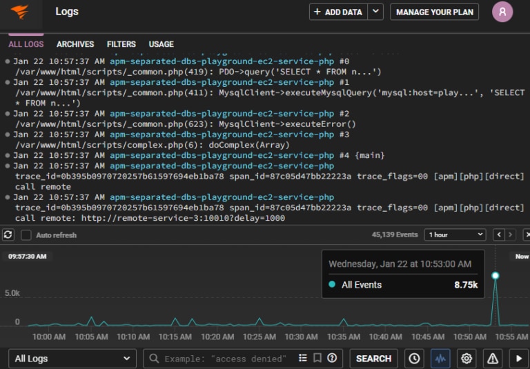Click the saved searches bookmark icon

tap(317, 358)
